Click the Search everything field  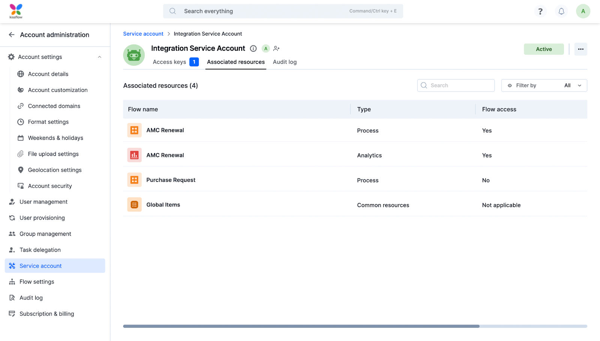point(283,11)
